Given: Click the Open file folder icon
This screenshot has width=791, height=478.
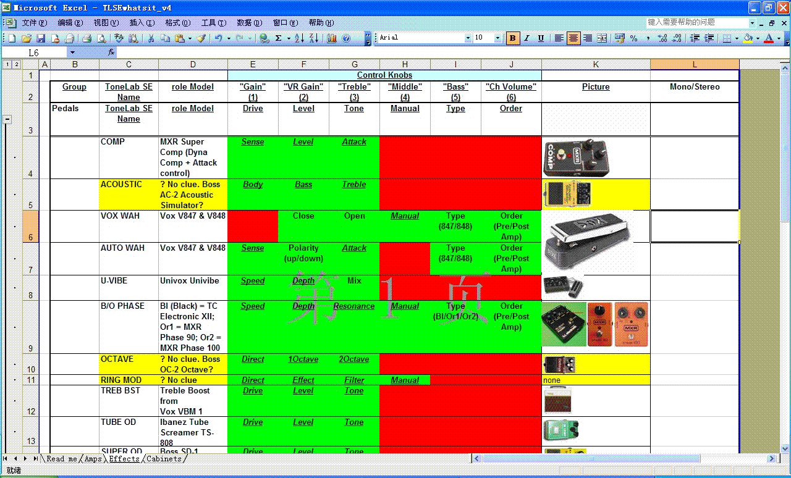Looking at the screenshot, I should [26, 38].
